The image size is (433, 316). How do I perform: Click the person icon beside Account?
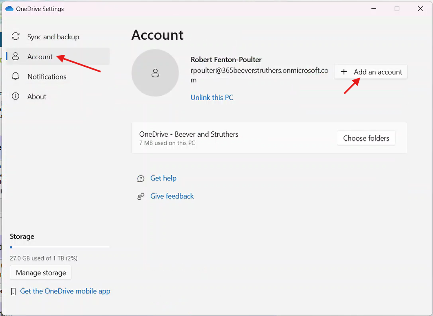point(16,56)
